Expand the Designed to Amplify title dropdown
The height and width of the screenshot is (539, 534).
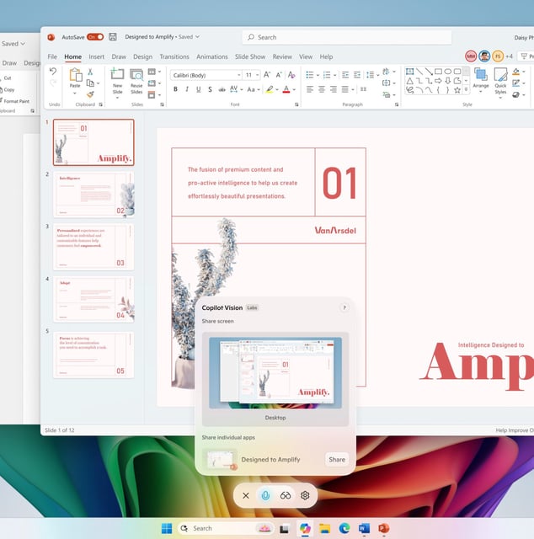(x=197, y=36)
